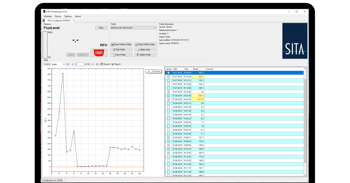Go to the previous data record
Image resolution: width=350 pixels, height=183 pixels.
(72, 64)
